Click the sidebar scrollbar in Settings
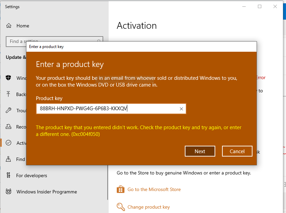286x213 pixels. (108, 182)
